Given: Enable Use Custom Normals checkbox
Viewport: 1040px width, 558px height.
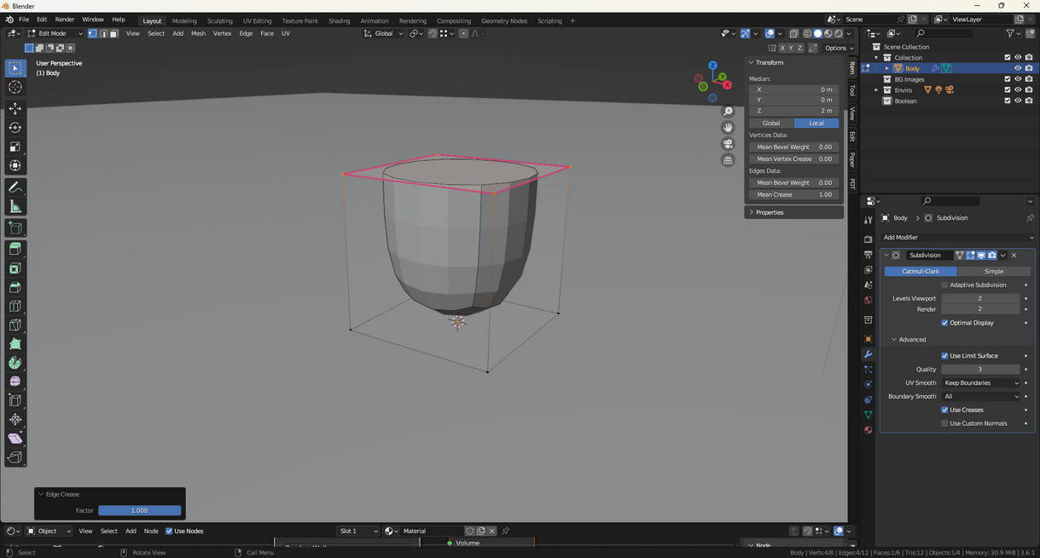Looking at the screenshot, I should click(x=944, y=423).
